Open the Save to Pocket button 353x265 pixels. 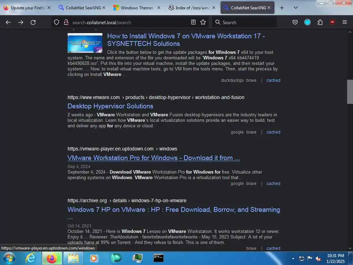point(295,22)
